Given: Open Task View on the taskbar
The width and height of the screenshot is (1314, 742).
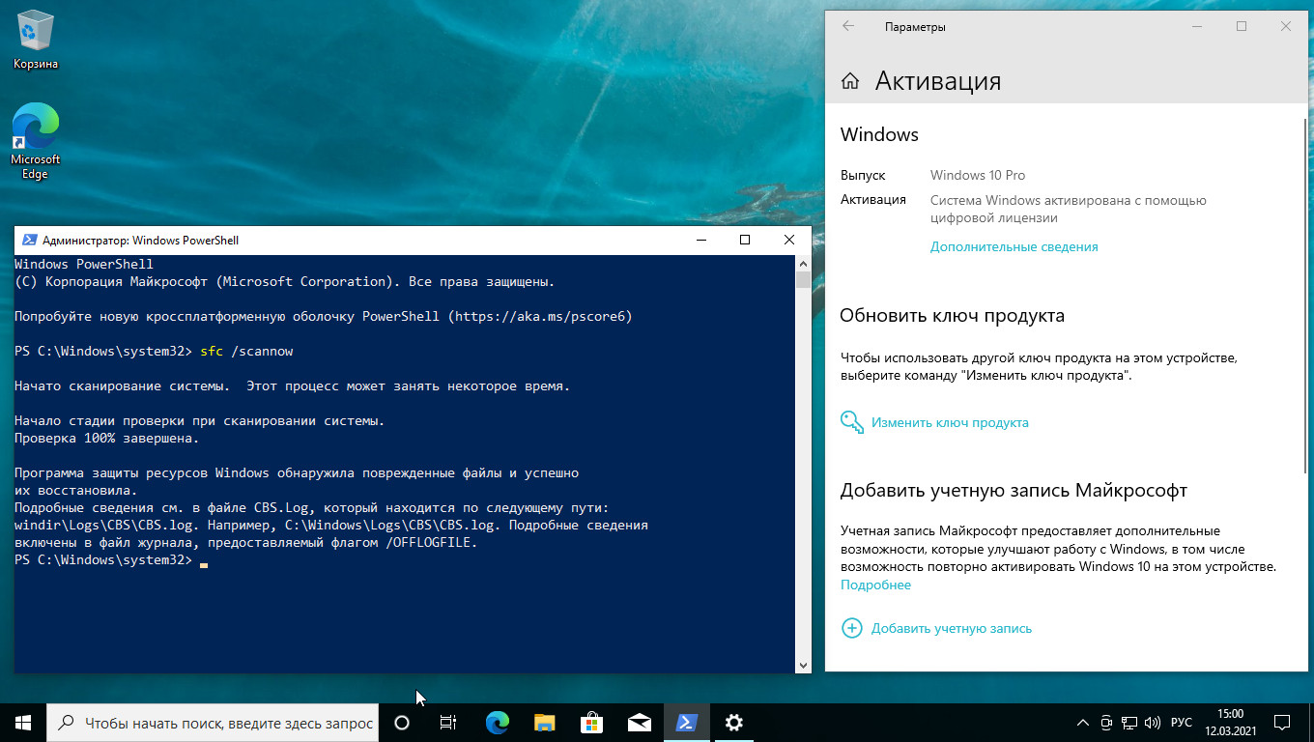Looking at the screenshot, I should pyautogui.click(x=448, y=723).
